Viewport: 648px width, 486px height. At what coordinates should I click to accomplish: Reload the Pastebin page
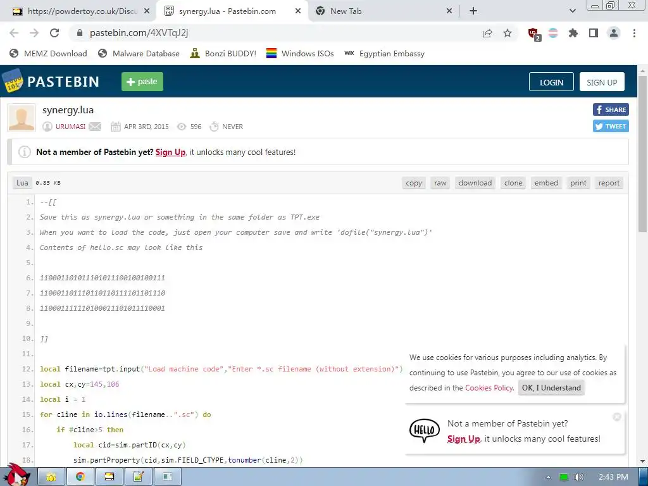point(54,33)
